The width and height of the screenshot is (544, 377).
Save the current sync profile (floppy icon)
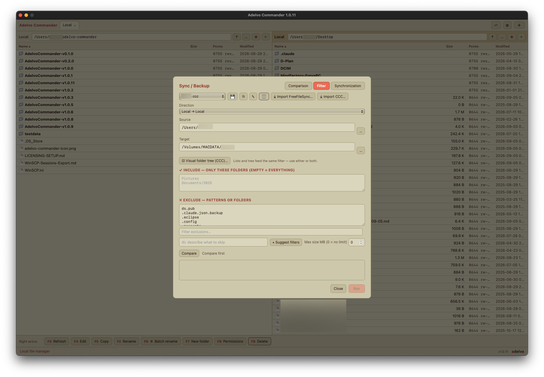click(232, 96)
